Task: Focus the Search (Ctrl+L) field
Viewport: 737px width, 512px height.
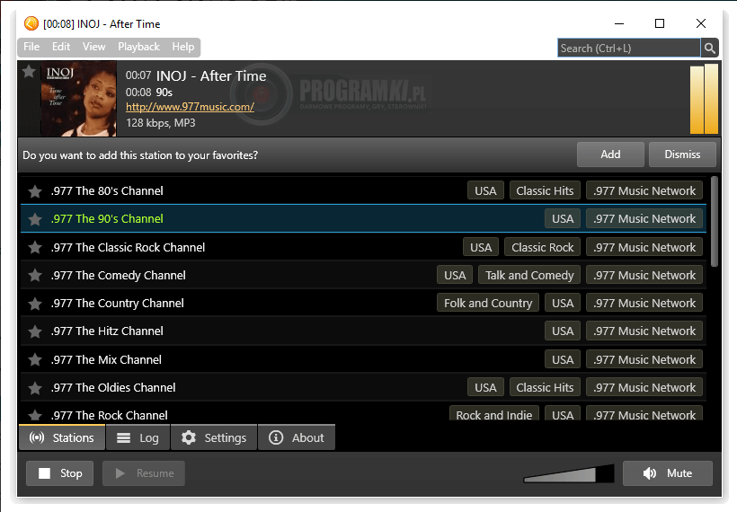Action: (629, 48)
